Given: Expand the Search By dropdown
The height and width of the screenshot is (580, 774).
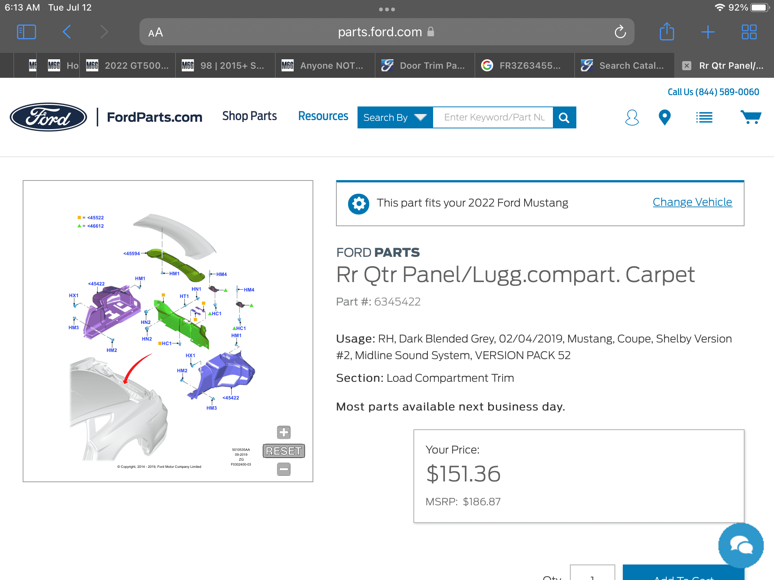Looking at the screenshot, I should (x=395, y=117).
